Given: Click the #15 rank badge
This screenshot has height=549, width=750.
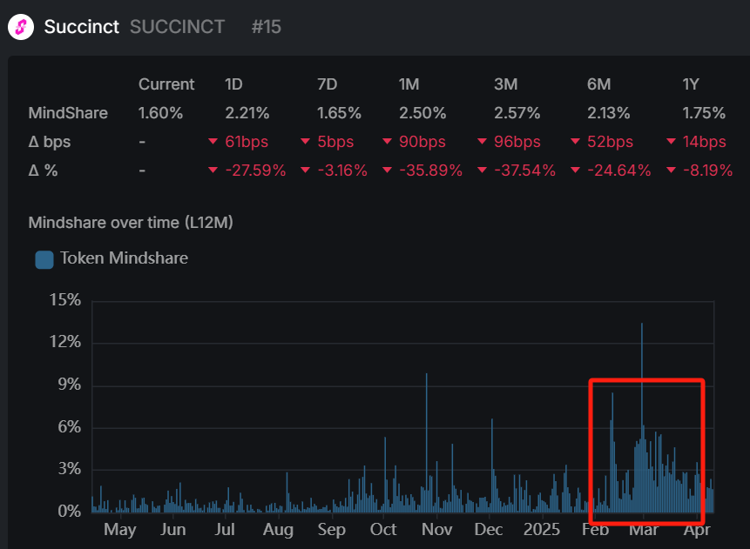Looking at the screenshot, I should point(266,27).
